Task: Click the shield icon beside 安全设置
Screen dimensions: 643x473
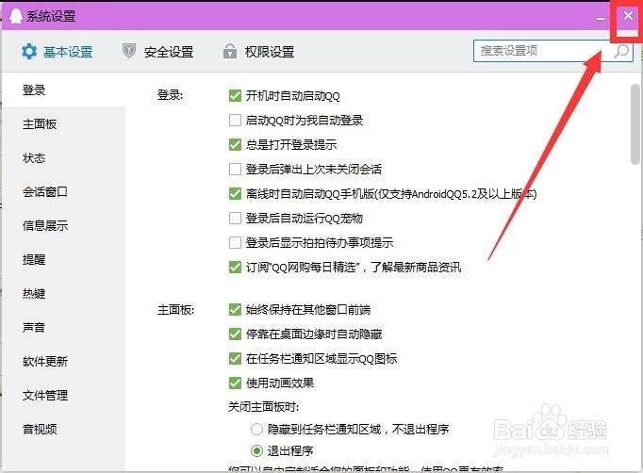Action: pos(129,51)
